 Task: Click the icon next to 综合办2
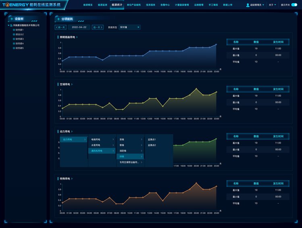pos(14,34)
